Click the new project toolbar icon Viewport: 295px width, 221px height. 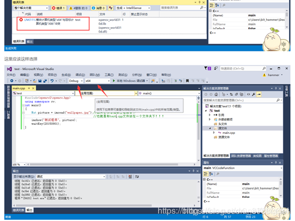tap(27, 81)
